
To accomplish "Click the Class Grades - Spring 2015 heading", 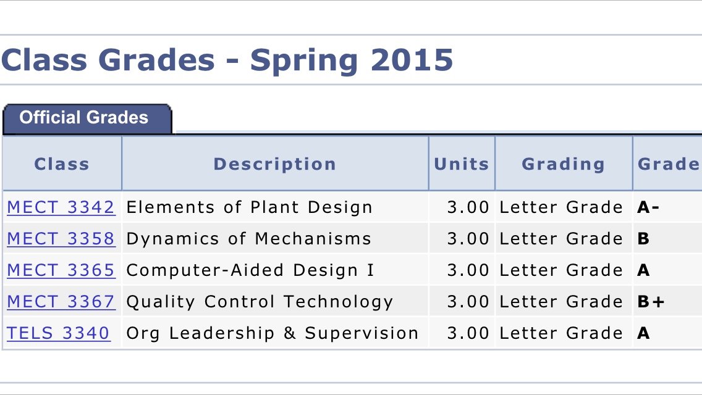I will click(227, 61).
